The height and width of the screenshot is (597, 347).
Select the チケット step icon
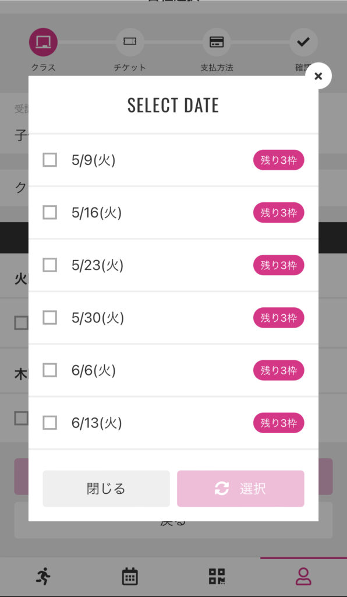coord(130,42)
